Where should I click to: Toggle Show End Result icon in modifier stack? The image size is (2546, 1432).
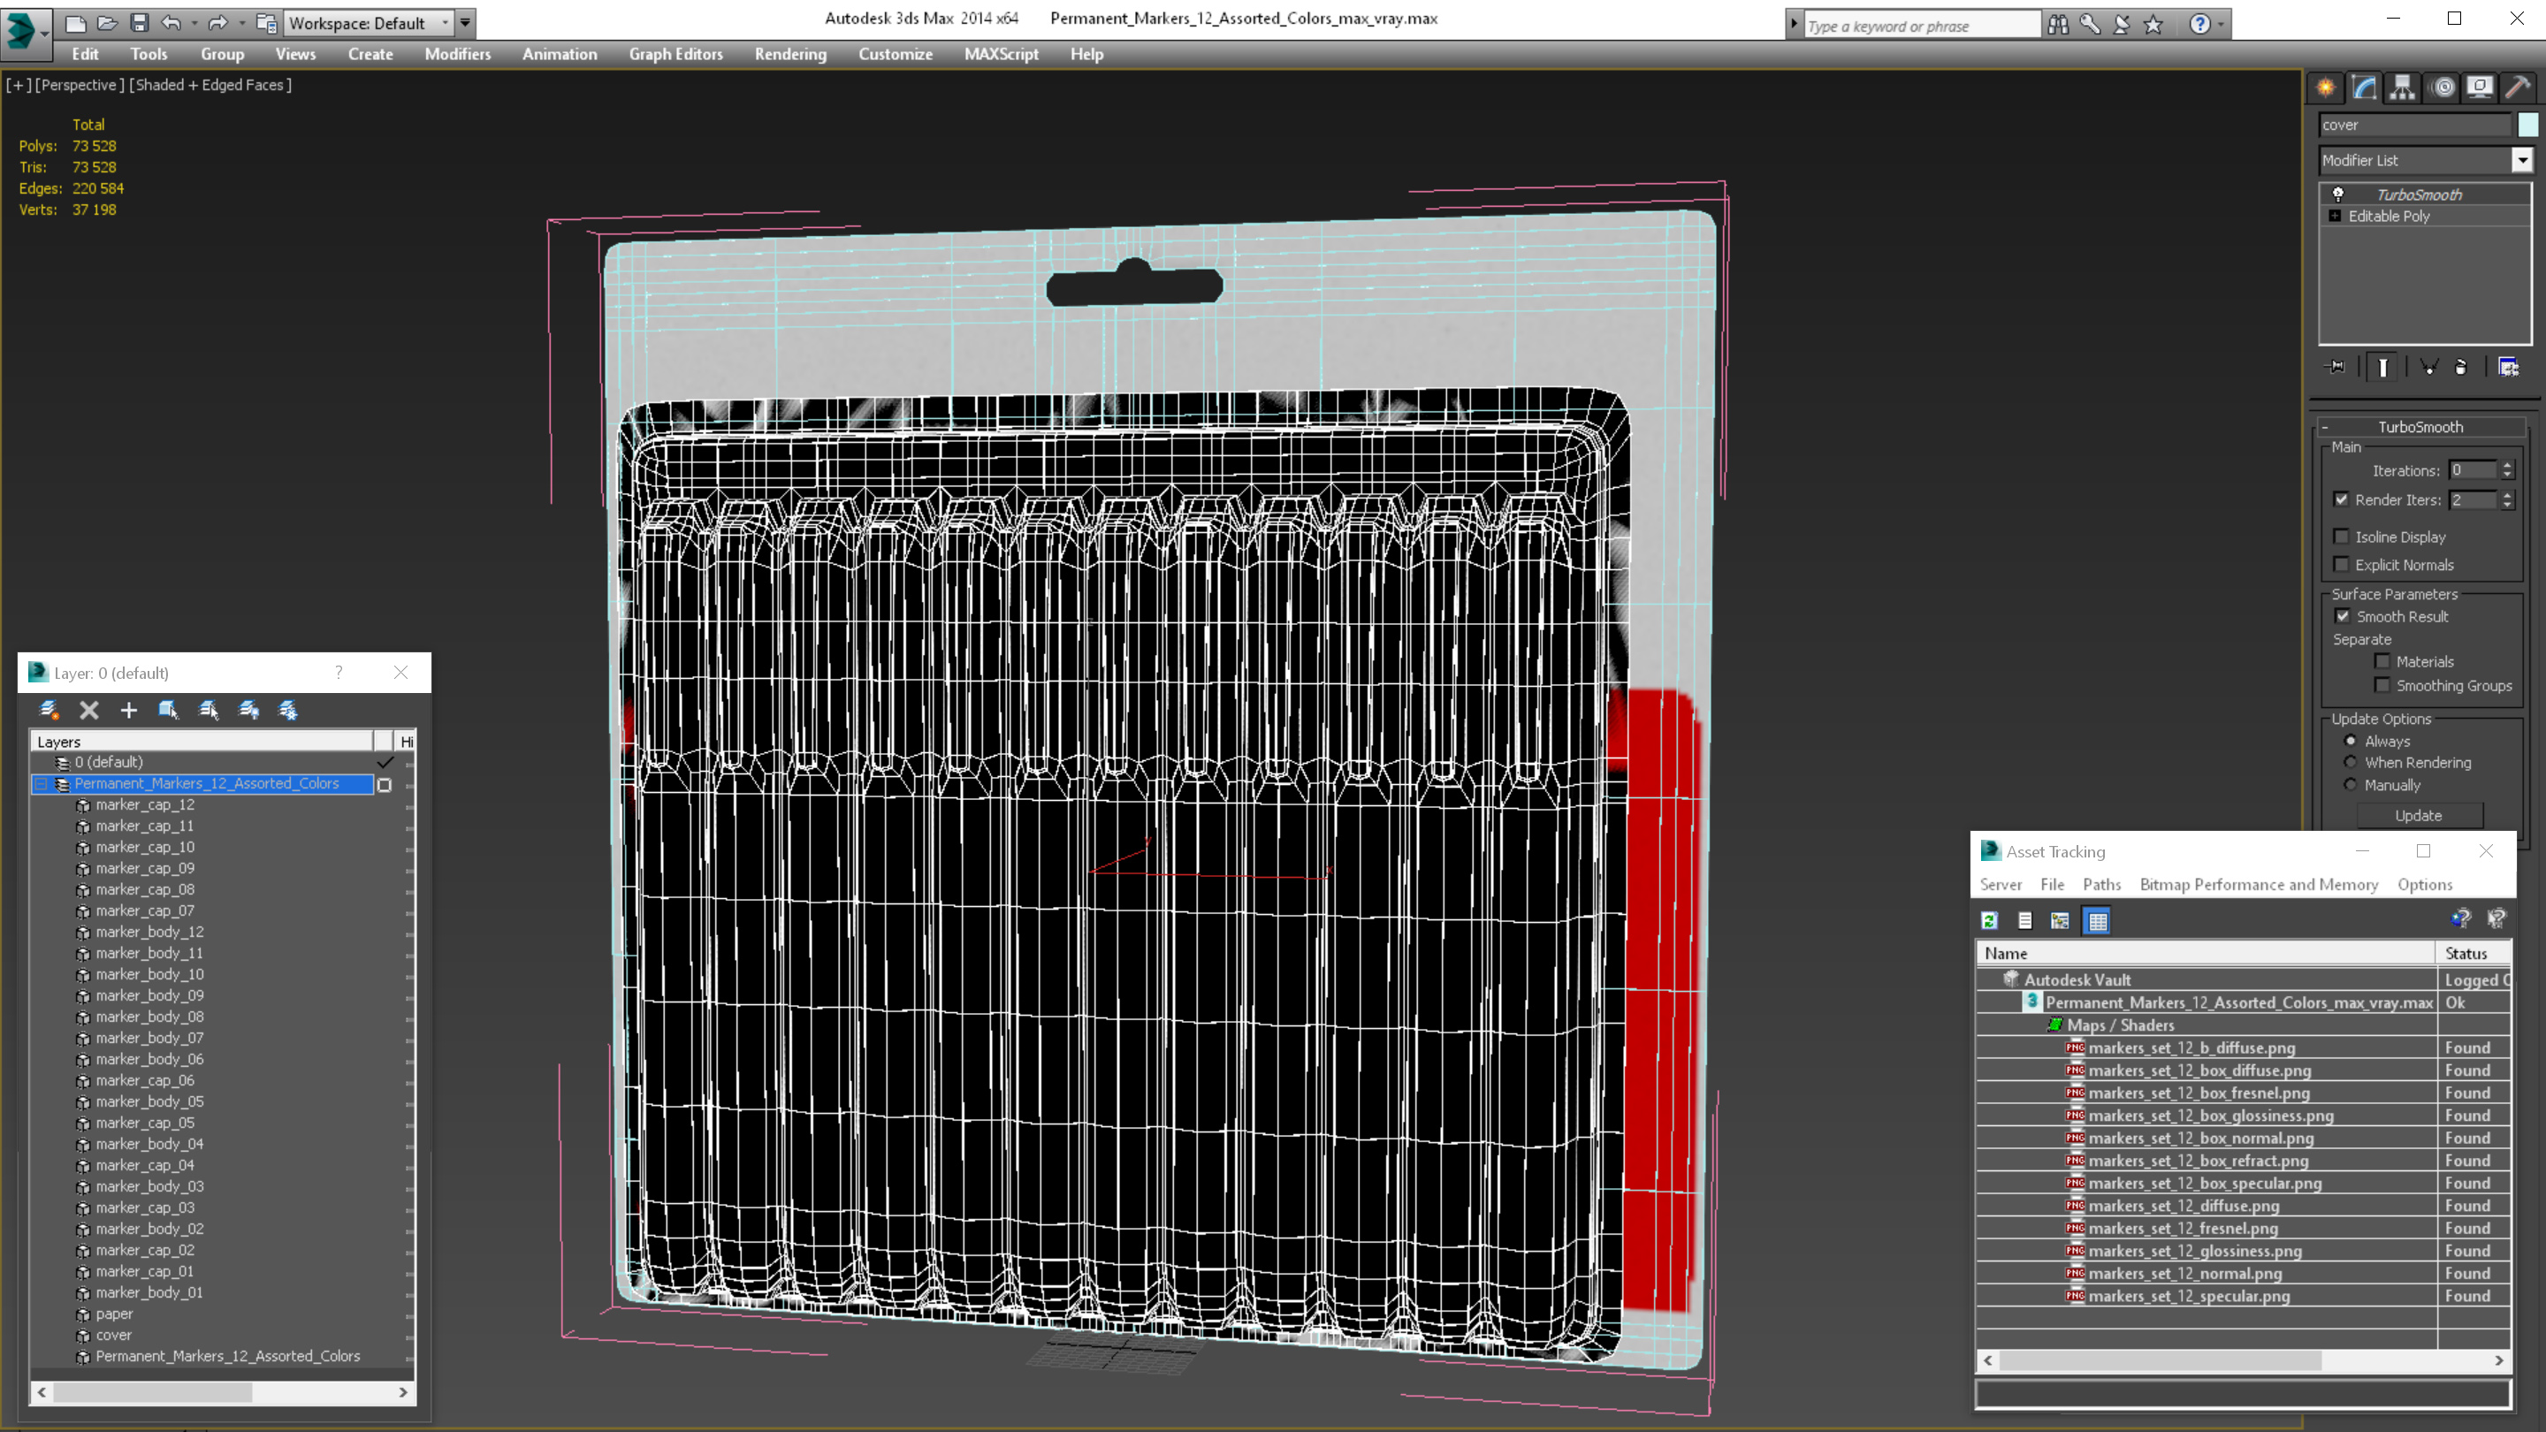tap(2383, 368)
